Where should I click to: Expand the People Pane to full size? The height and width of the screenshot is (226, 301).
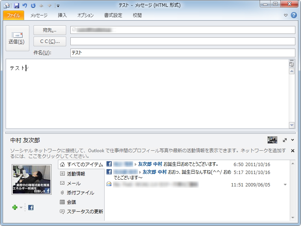tap(284, 139)
